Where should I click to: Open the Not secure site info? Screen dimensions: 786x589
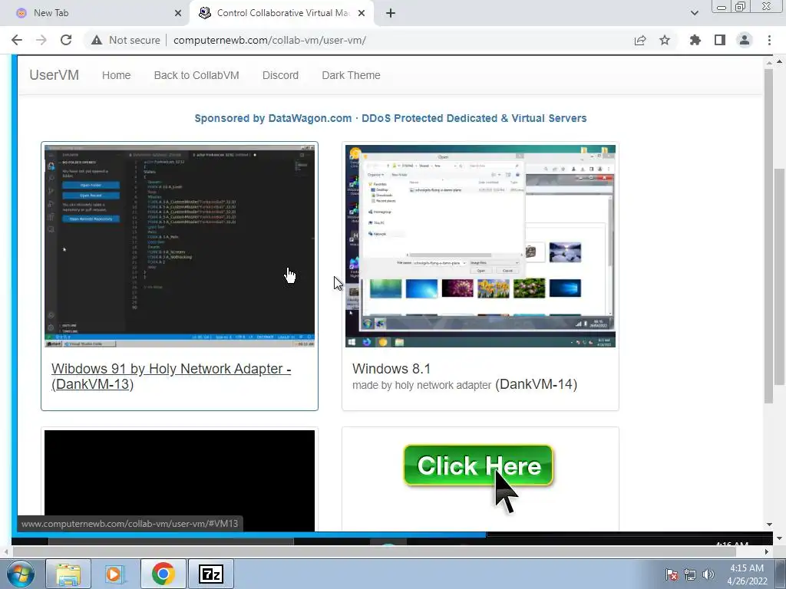(126, 40)
